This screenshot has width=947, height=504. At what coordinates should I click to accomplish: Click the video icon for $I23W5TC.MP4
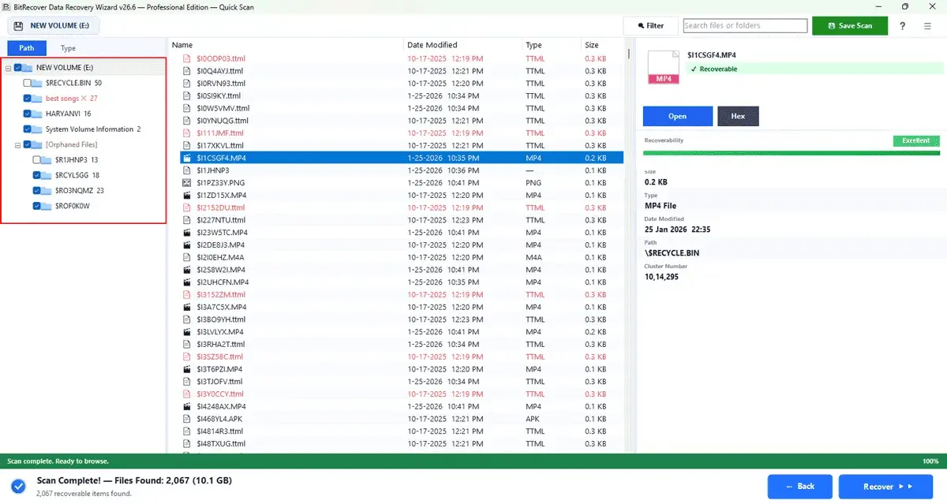tap(187, 232)
